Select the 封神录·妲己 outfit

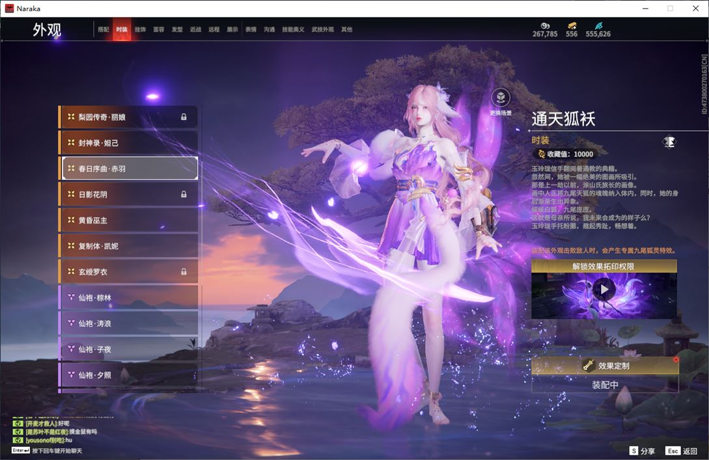(x=128, y=142)
